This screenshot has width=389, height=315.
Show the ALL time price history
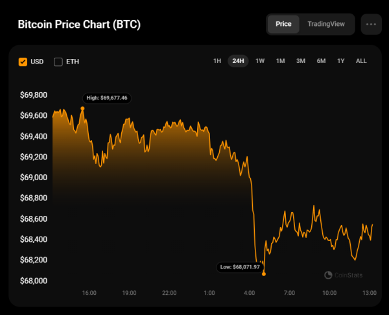[x=361, y=61]
